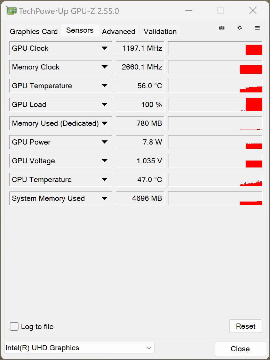Open the Advanced tab

pyautogui.click(x=119, y=32)
